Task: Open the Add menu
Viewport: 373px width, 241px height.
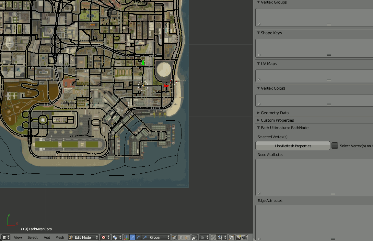Action: [x=47, y=237]
